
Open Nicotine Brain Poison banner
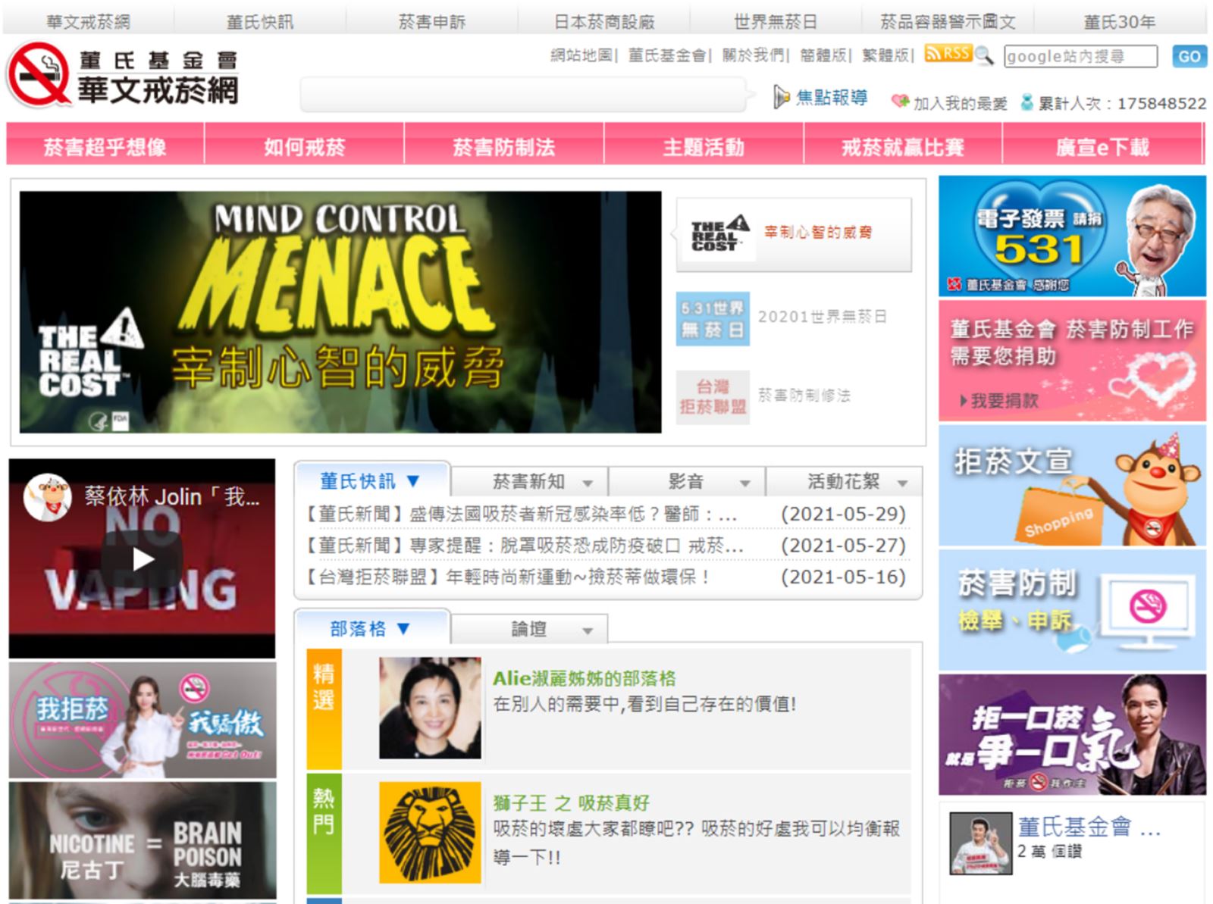click(143, 840)
